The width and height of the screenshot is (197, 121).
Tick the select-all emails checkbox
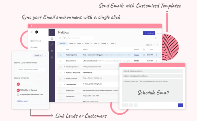[x=60, y=50]
